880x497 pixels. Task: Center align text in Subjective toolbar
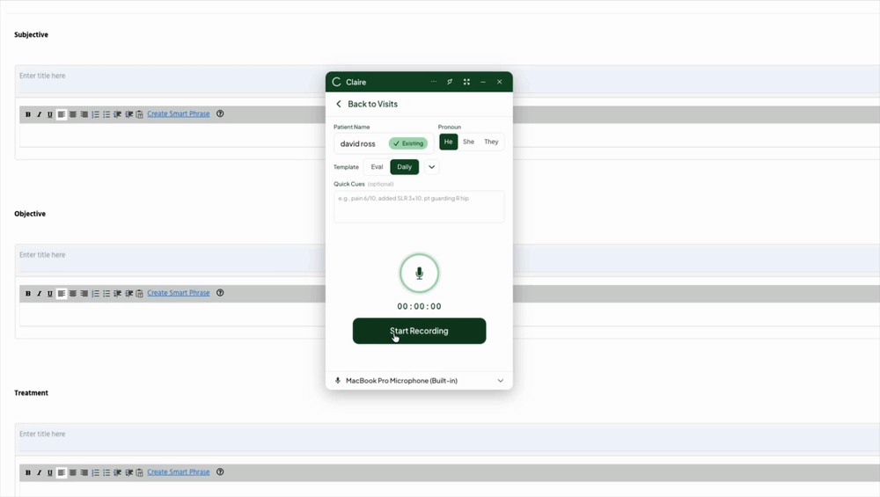click(73, 114)
